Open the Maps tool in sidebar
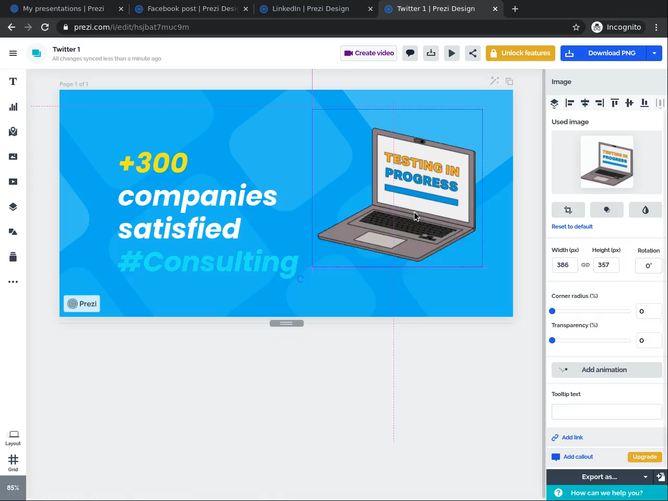 click(13, 132)
